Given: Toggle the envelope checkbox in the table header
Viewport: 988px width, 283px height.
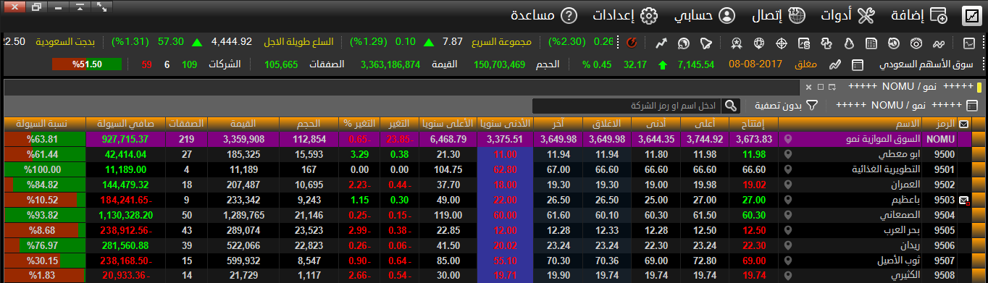Looking at the screenshot, I should tap(963, 124).
